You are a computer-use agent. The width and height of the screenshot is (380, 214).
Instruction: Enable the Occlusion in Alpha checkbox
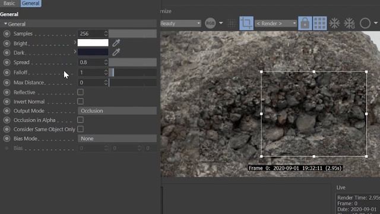81,120
